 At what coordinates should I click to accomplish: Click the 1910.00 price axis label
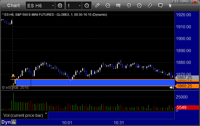183,27
